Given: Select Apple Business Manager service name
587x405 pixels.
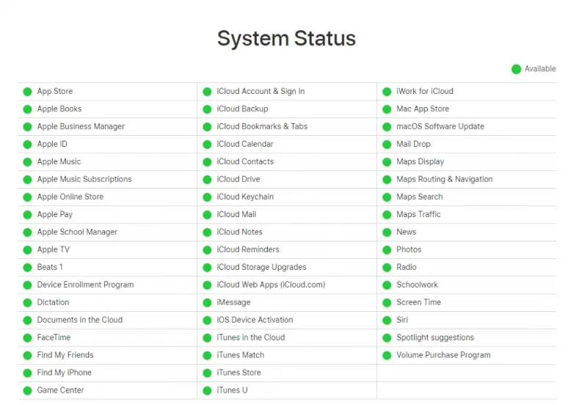Looking at the screenshot, I should 81,126.
